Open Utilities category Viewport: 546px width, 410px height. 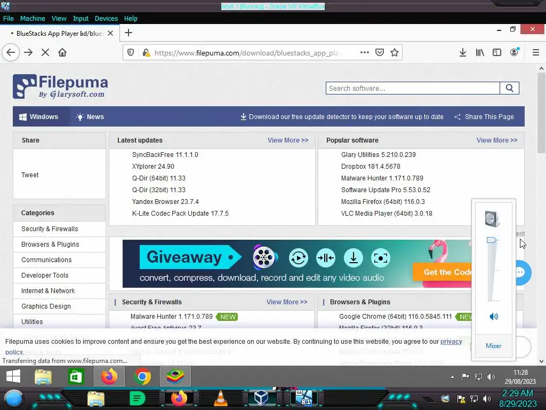[x=32, y=322]
